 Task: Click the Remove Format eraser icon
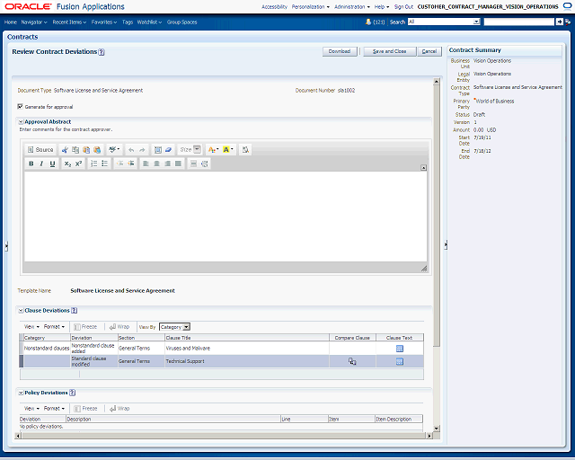(168, 150)
